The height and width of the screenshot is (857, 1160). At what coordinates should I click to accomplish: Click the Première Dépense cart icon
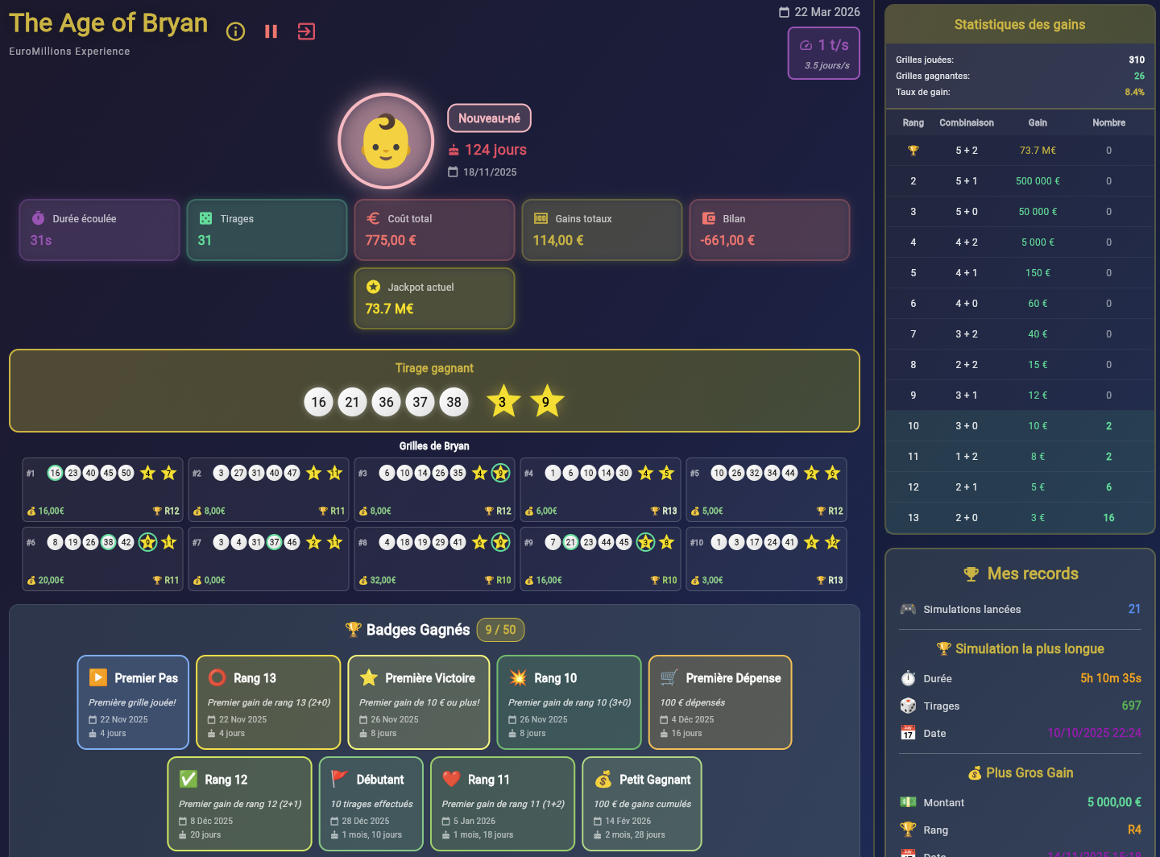tap(669, 678)
